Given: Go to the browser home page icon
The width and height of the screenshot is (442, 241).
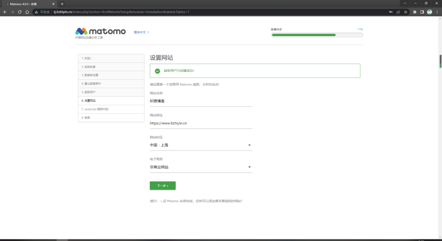Looking at the screenshot, I should click(x=27, y=12).
